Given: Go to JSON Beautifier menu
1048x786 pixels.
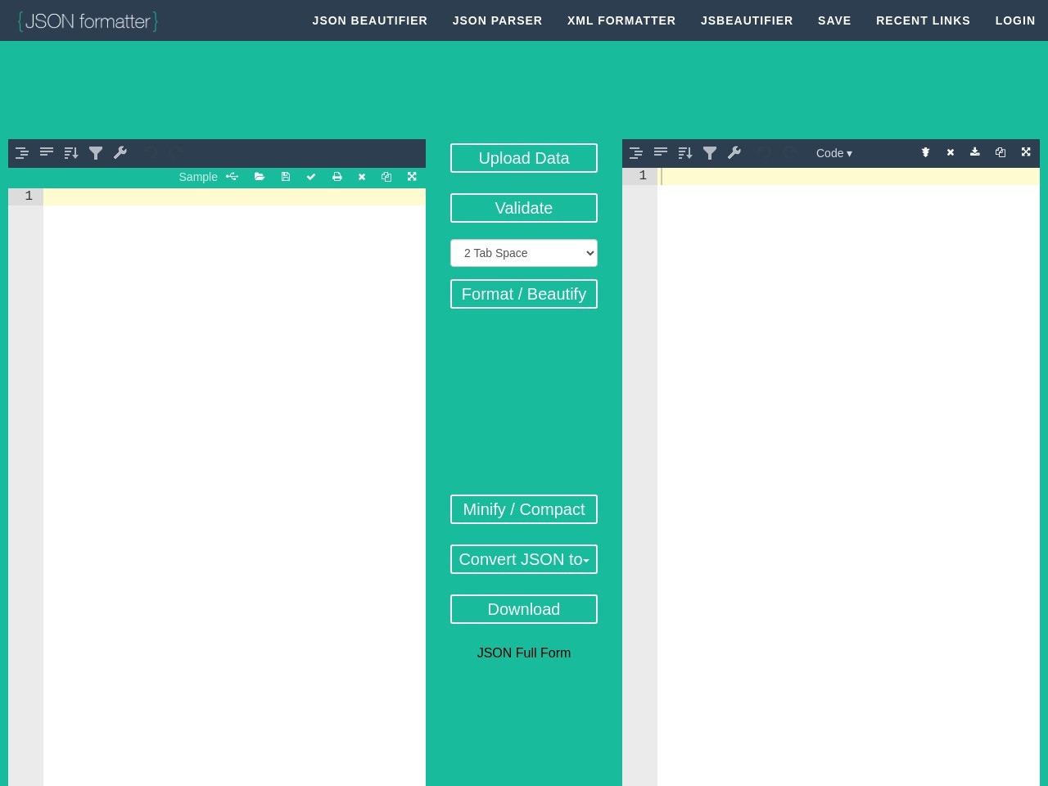Looking at the screenshot, I should [x=370, y=20].
